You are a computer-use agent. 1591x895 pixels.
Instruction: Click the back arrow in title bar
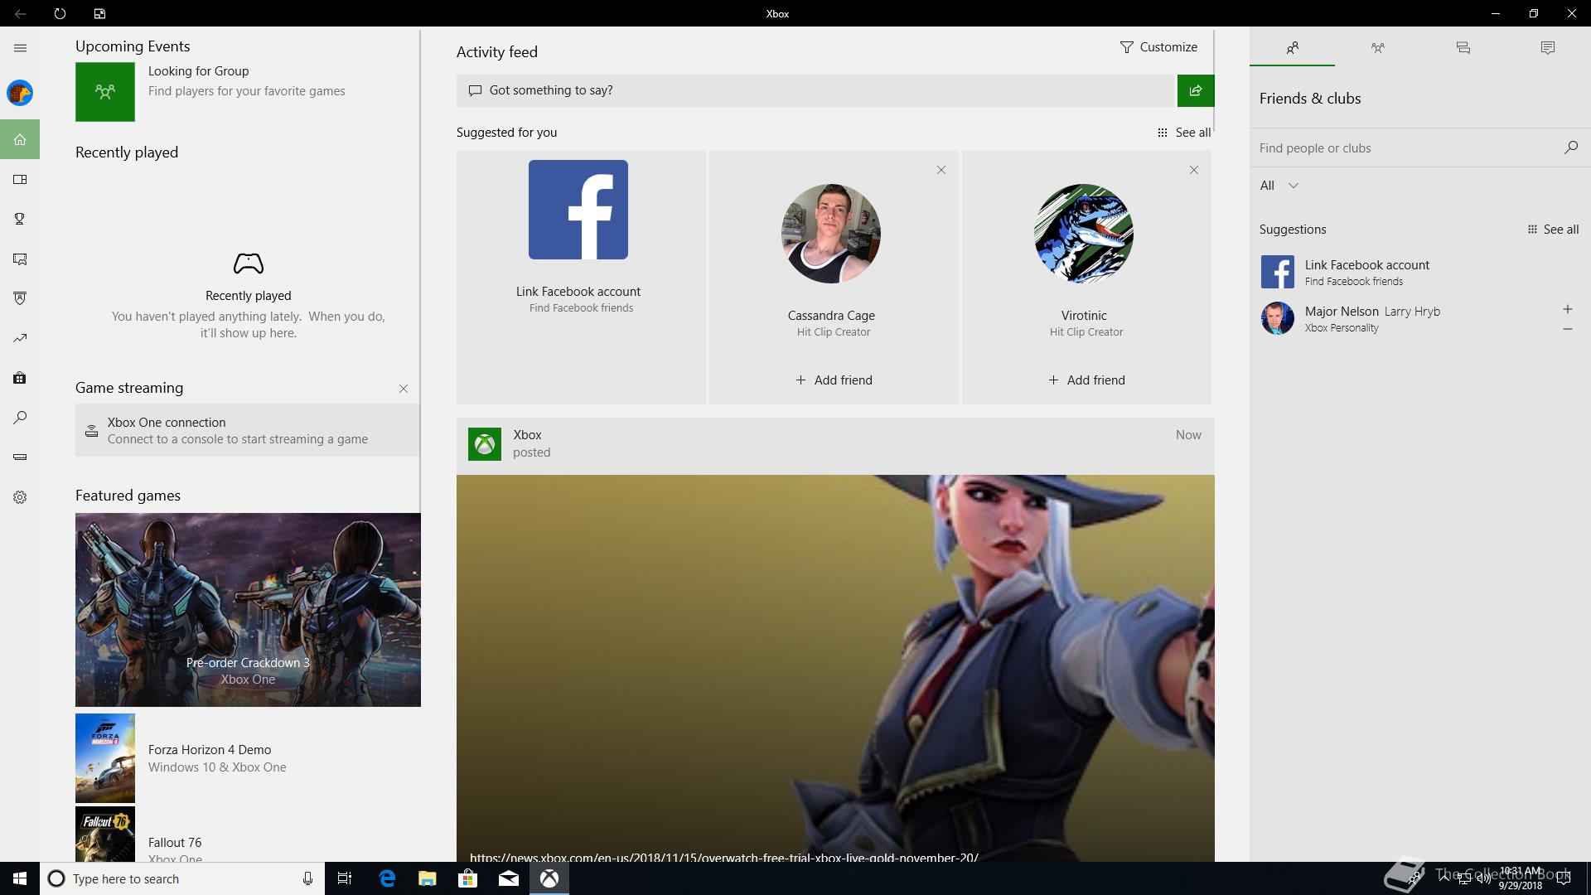point(20,13)
